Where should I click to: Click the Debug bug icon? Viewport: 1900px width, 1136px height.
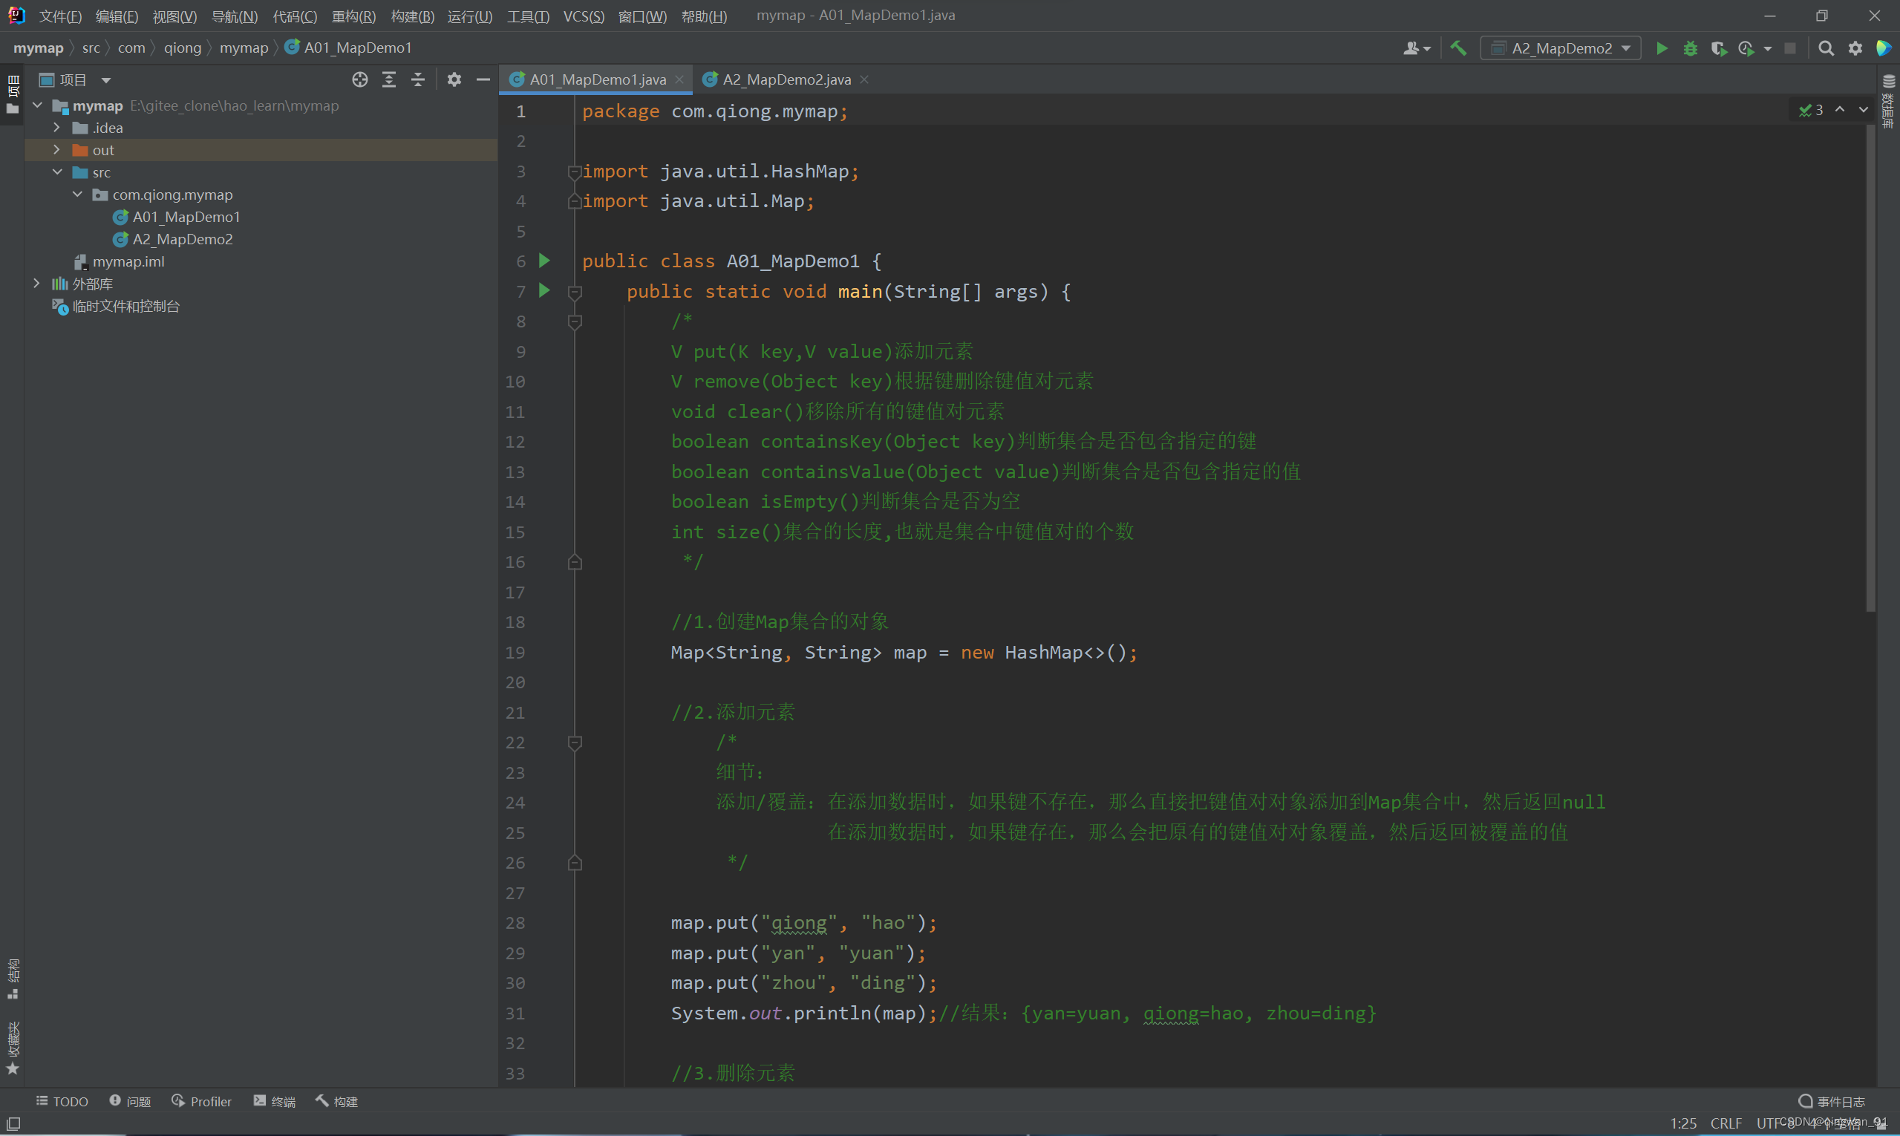click(x=1690, y=48)
